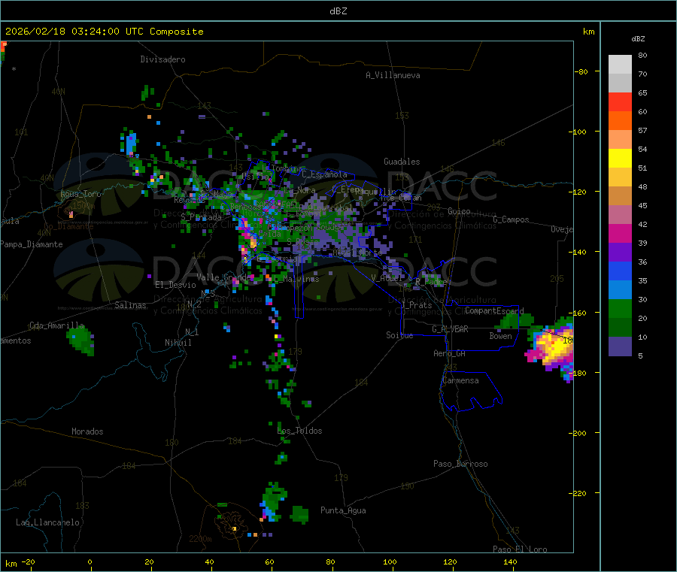The width and height of the screenshot is (677, 572).
Task: Click the Divisadero map label
Action: 162,59
